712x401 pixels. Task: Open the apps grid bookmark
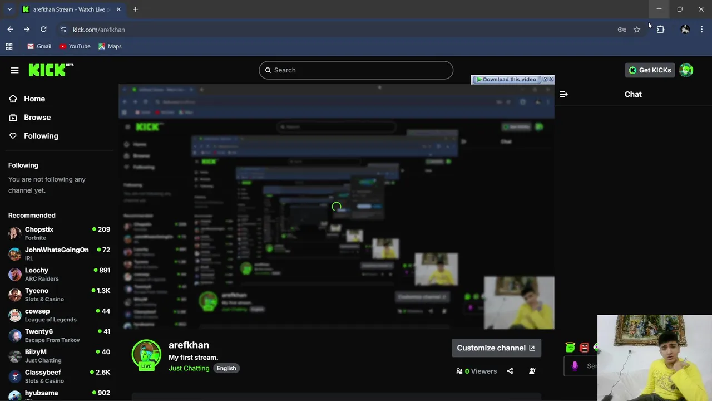(x=9, y=46)
